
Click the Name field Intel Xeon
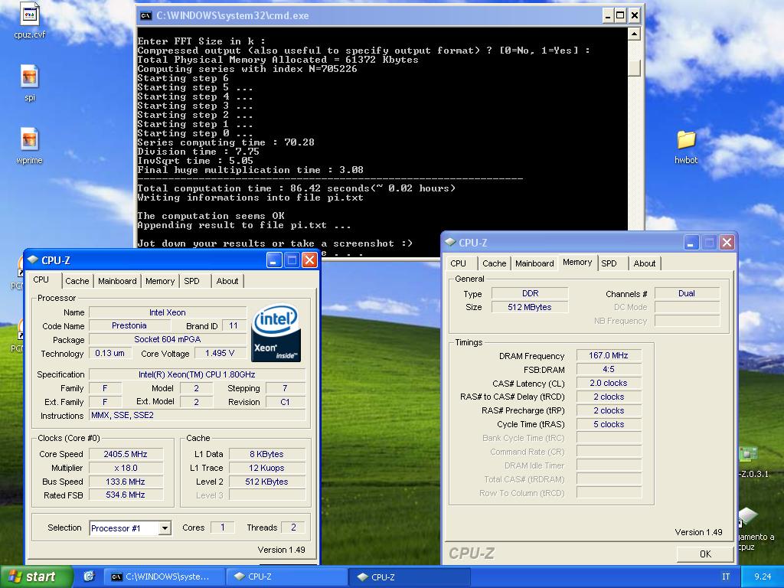(x=168, y=312)
